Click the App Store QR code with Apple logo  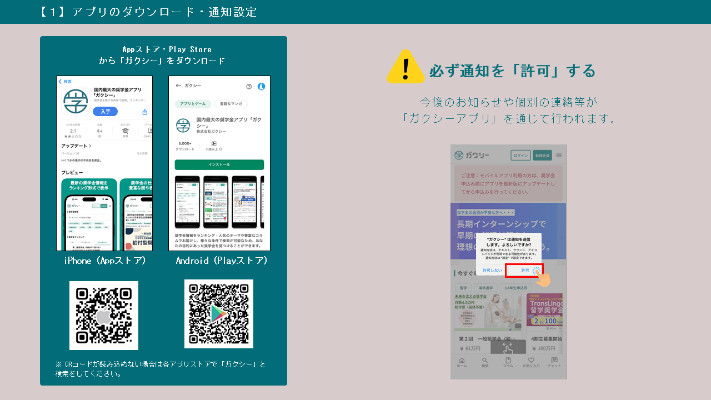coord(104,316)
